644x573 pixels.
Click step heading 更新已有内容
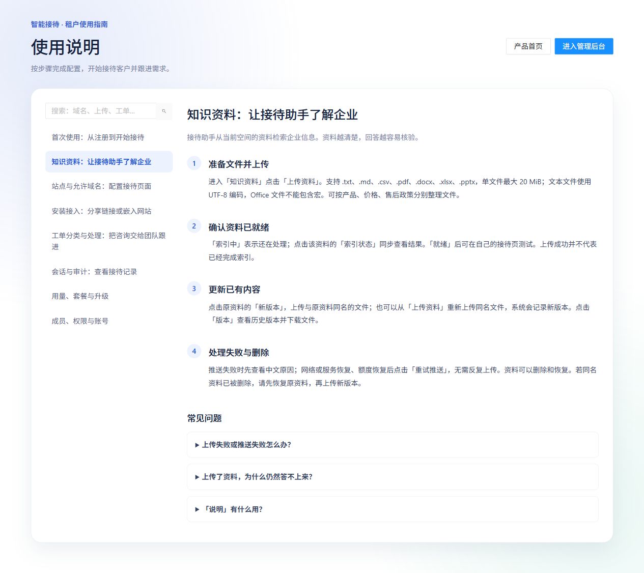tap(234, 290)
